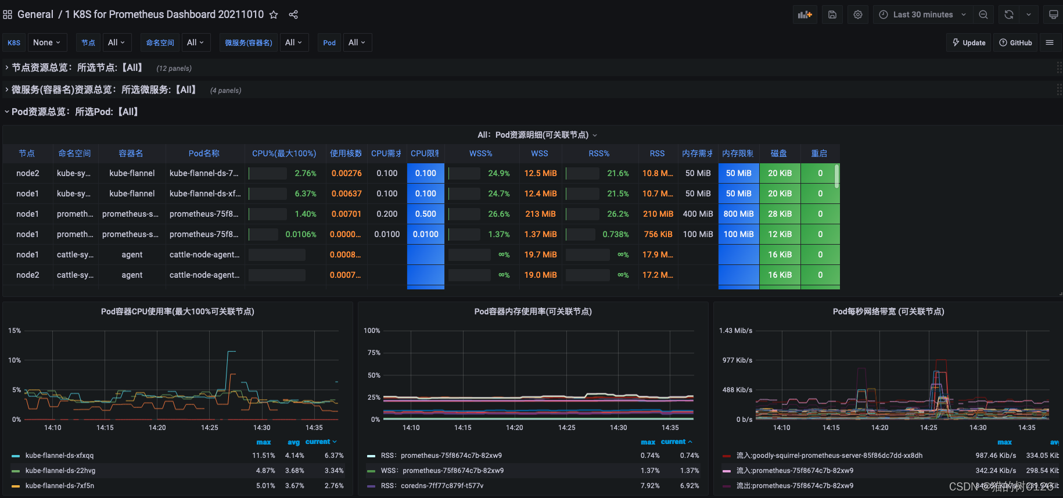Toggle kube-flannel-ds-22hvg legend series
This screenshot has height=498, width=1063.
tap(60, 471)
